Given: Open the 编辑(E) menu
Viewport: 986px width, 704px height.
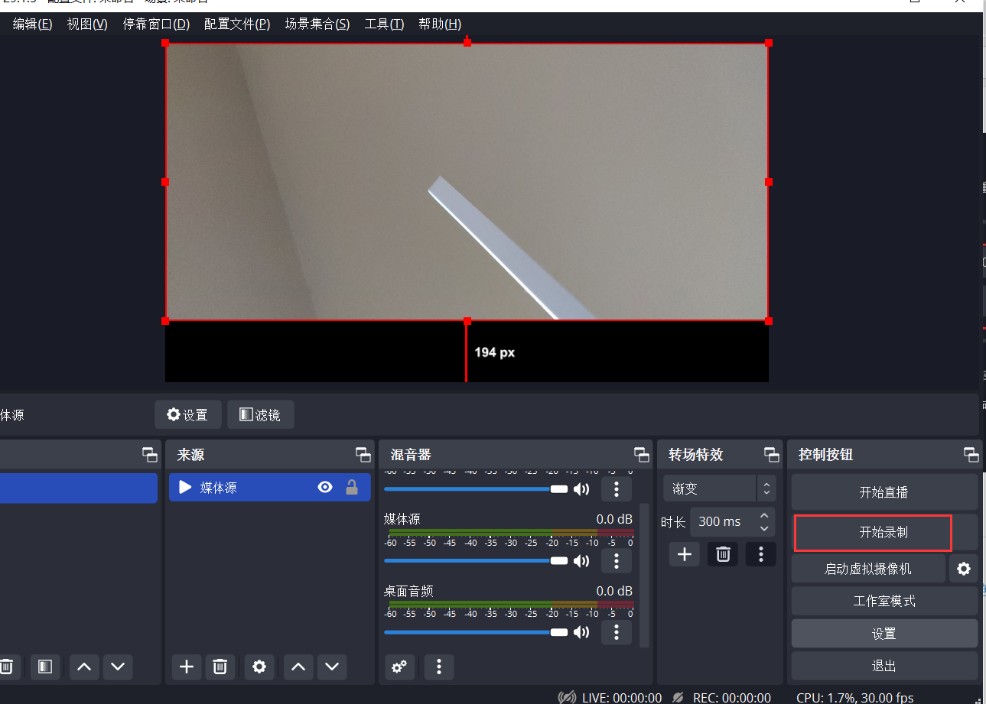Looking at the screenshot, I should 32,24.
